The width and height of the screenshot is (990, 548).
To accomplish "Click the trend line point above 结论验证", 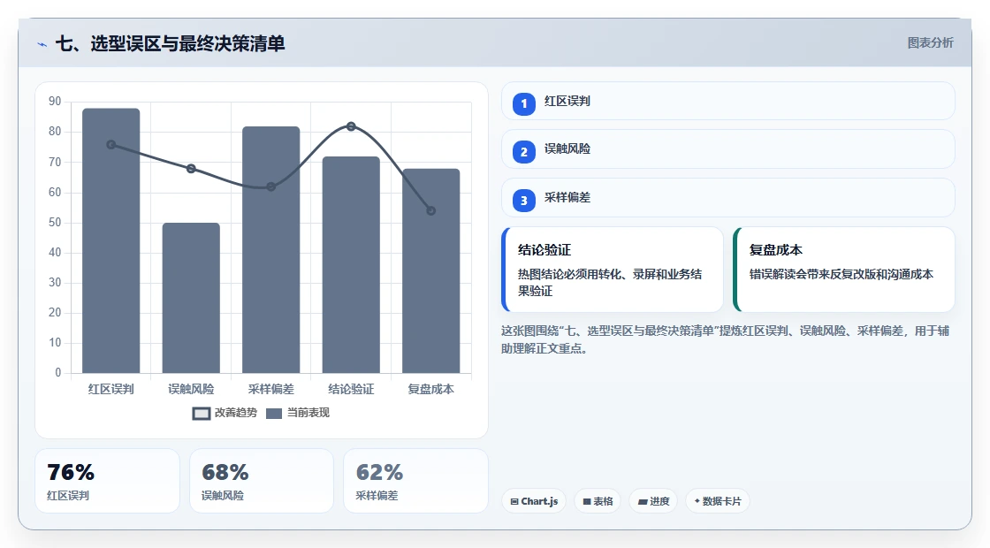I will [x=351, y=126].
